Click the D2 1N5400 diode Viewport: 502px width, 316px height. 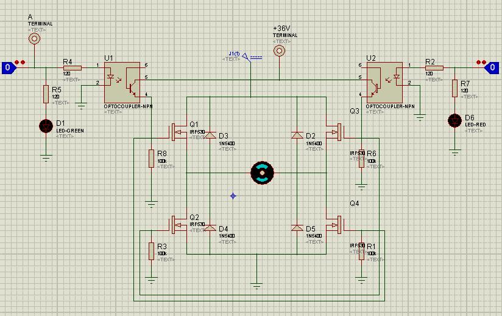(297, 135)
